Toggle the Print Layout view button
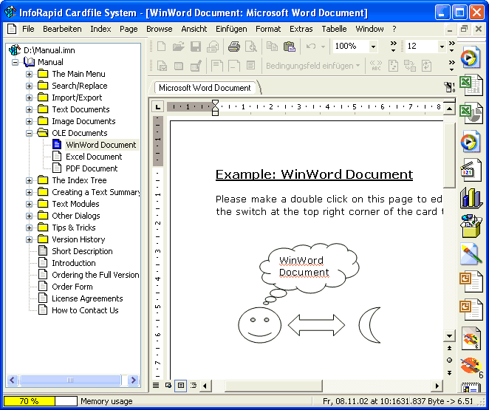This screenshot has width=489, height=410. click(181, 386)
